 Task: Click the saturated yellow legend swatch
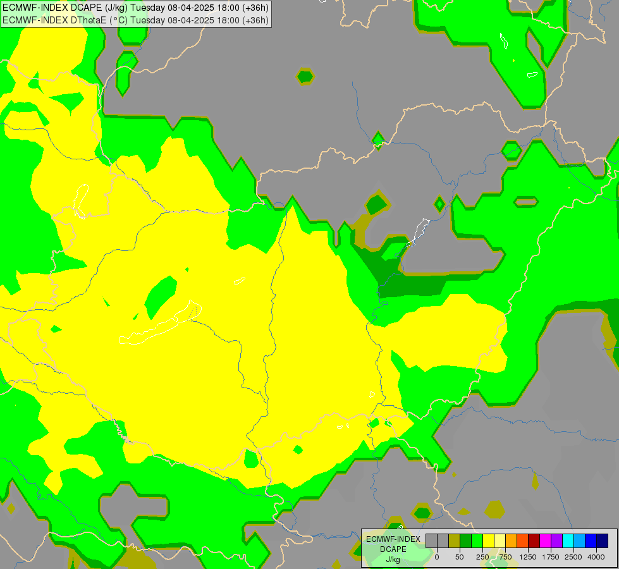[x=488, y=541]
